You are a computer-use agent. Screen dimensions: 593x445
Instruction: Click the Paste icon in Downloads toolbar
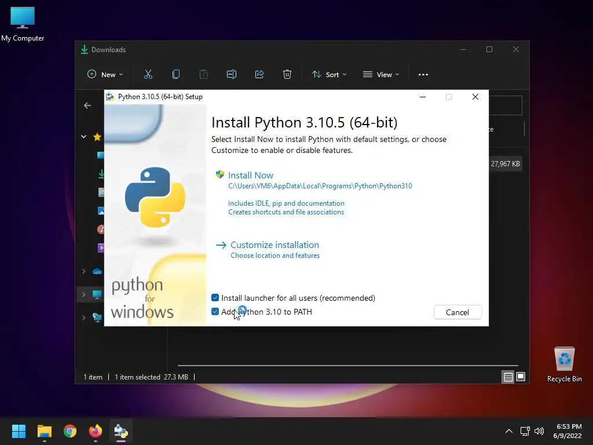click(203, 75)
